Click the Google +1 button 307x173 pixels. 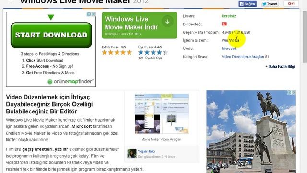[291, 4]
